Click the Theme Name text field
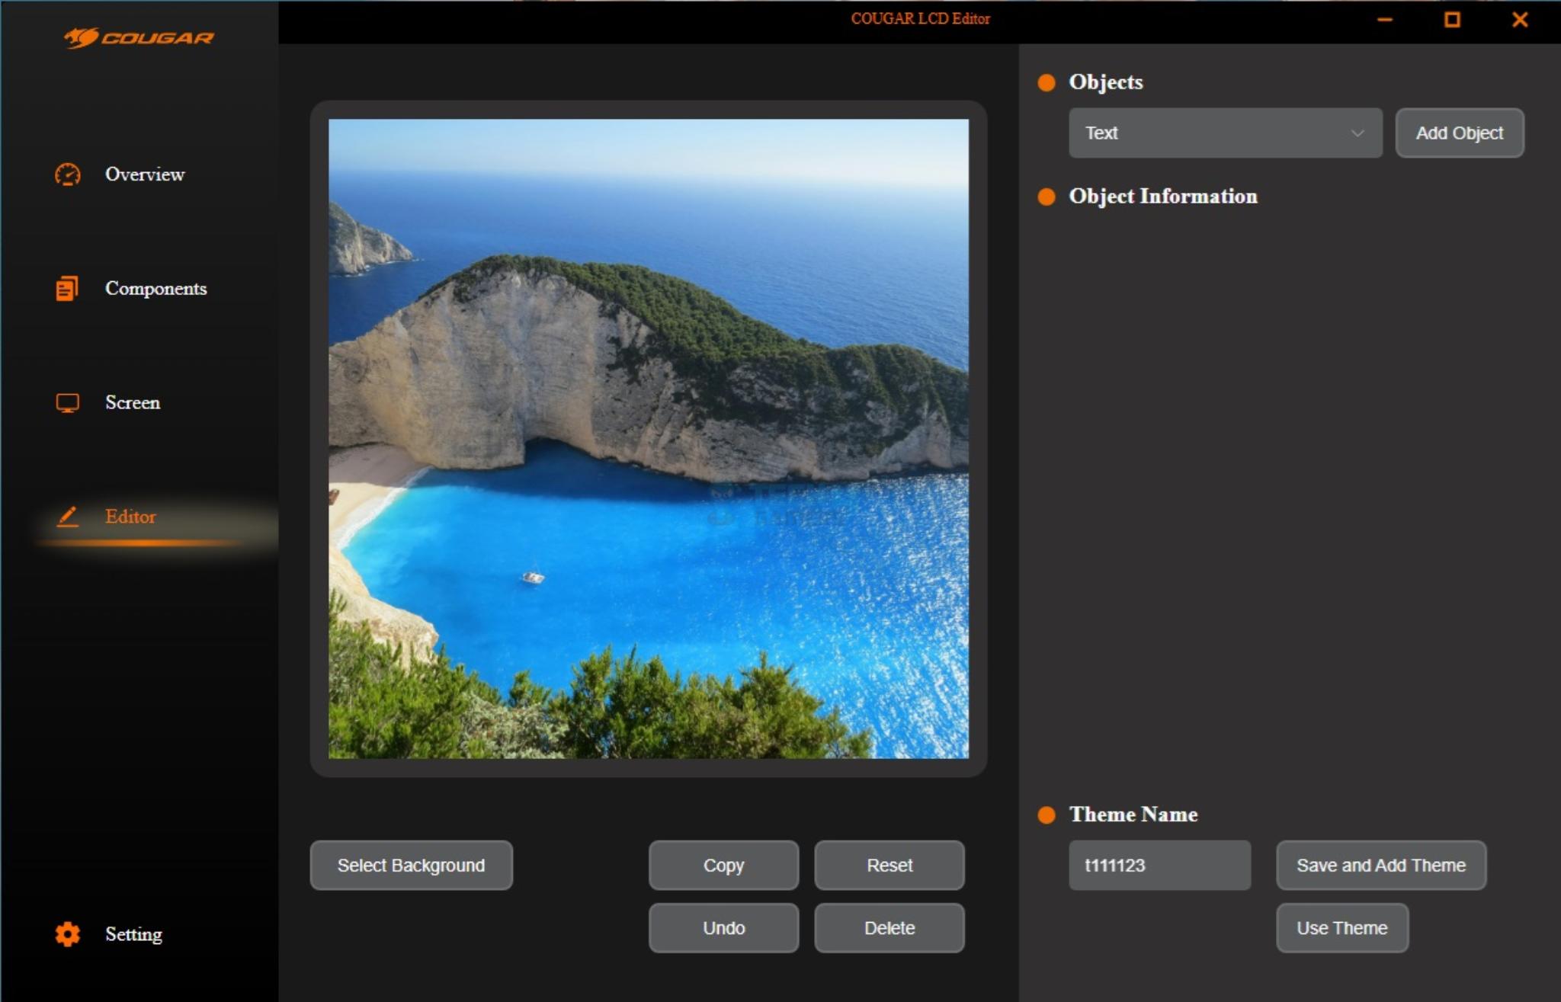This screenshot has height=1002, width=1561. pyautogui.click(x=1159, y=866)
